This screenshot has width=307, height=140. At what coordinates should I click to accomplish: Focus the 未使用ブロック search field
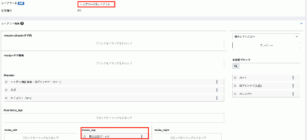point(270,66)
